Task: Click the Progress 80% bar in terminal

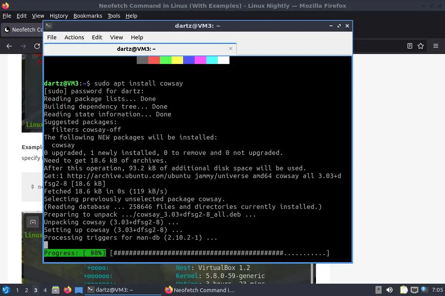Action: tap(187, 253)
